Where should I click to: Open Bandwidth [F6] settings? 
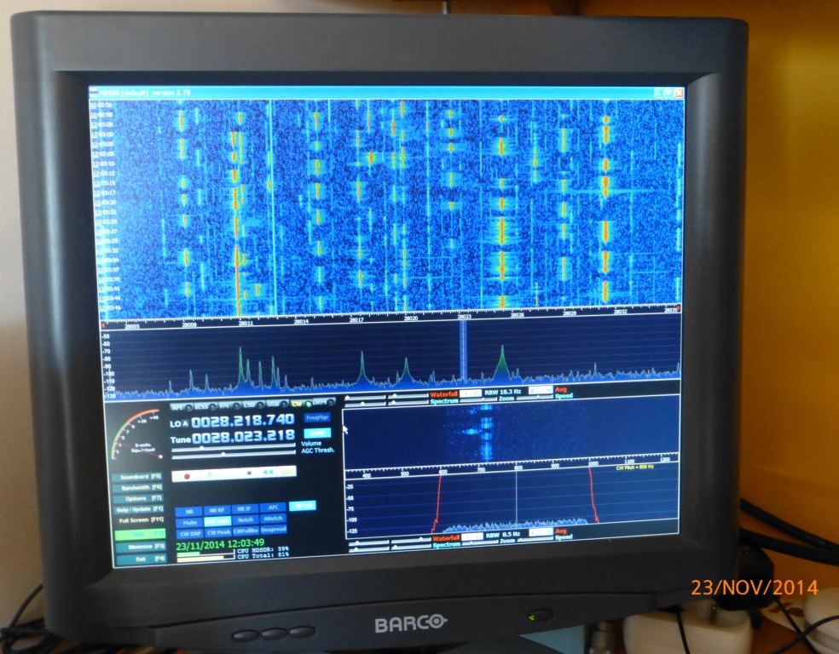(139, 488)
